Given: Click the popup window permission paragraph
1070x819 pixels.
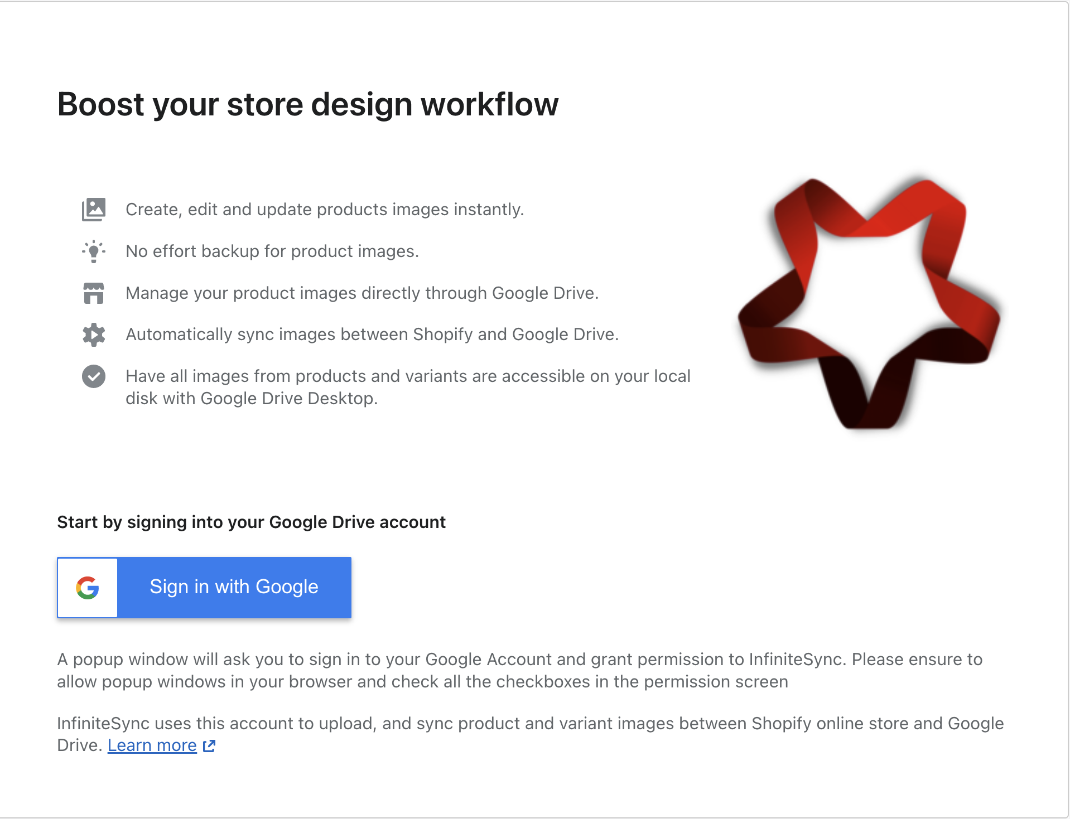Looking at the screenshot, I should pyautogui.click(x=519, y=671).
